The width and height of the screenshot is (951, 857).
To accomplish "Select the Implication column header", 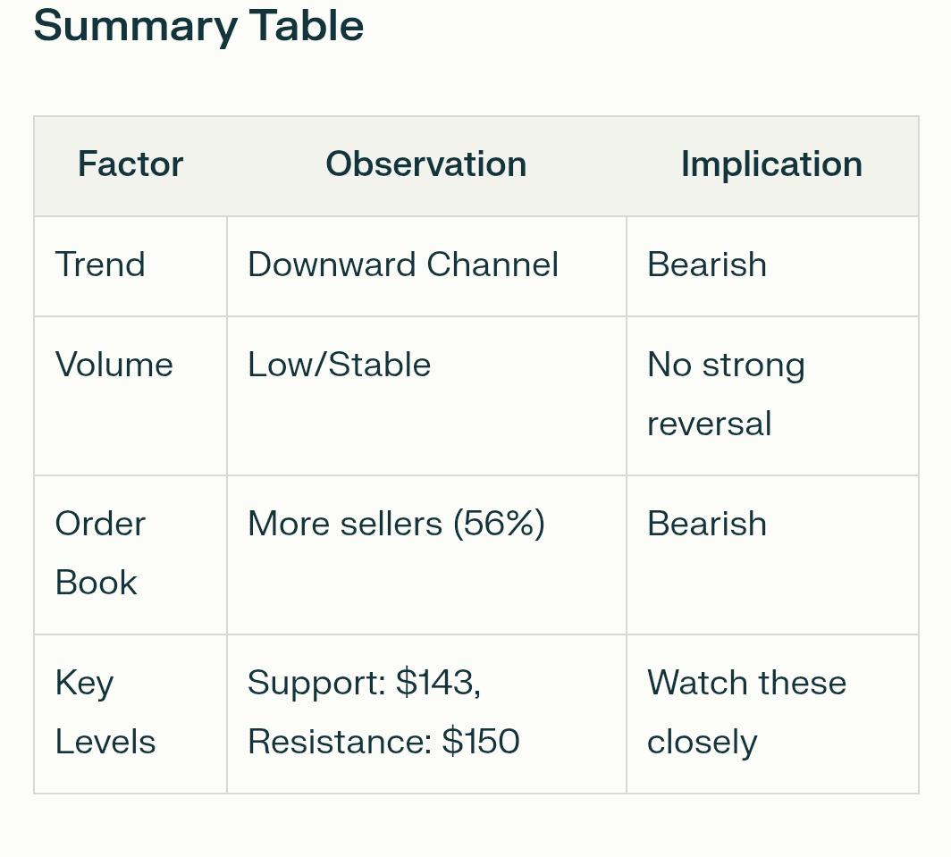I will [771, 164].
